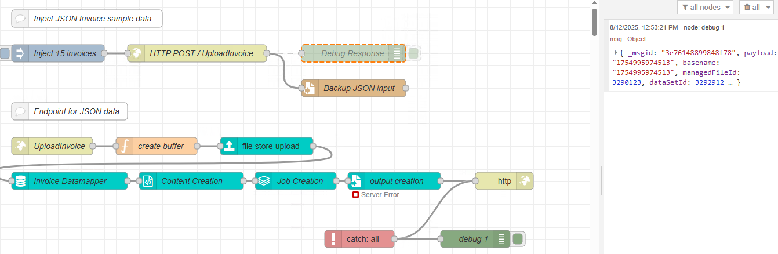The height and width of the screenshot is (254, 778).
Task: Click the canvas vertical scrollbar
Action: pyautogui.click(x=594, y=23)
